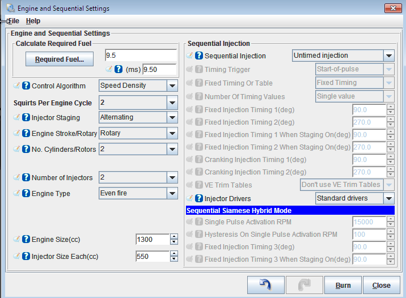Screen dimensions: 406x298
Task: Click help icon beside Engine Stroke/Rotary
Action: tap(26, 133)
